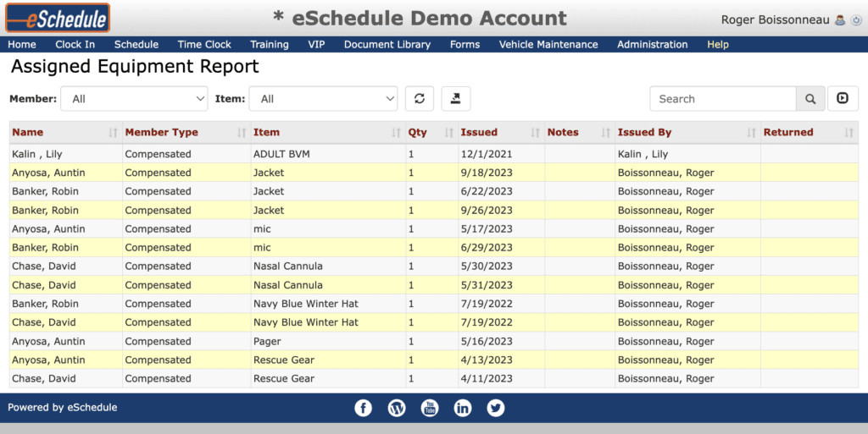The height and width of the screenshot is (434, 868).
Task: Open the VIP menu
Action: pos(317,44)
